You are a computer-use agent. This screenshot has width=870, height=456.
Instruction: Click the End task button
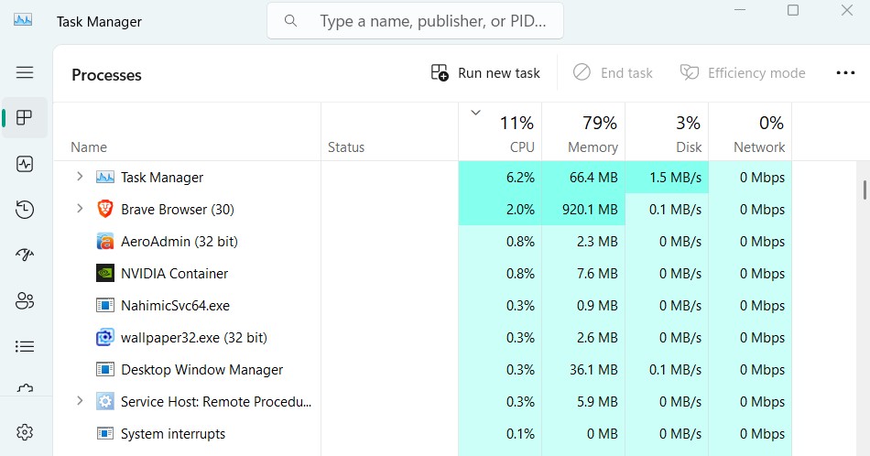tap(613, 72)
